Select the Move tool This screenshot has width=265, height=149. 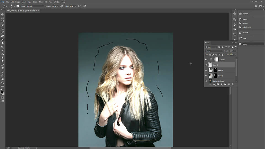tap(2, 14)
